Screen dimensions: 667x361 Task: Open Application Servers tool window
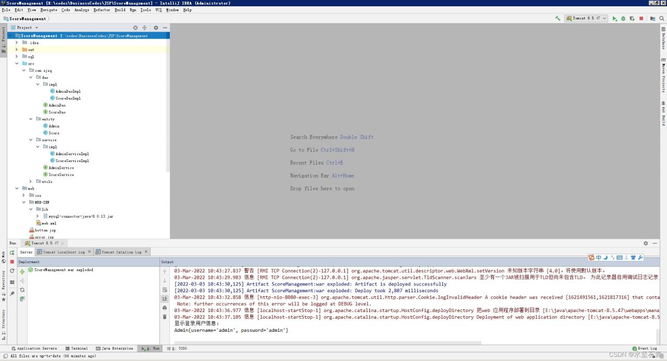34,348
